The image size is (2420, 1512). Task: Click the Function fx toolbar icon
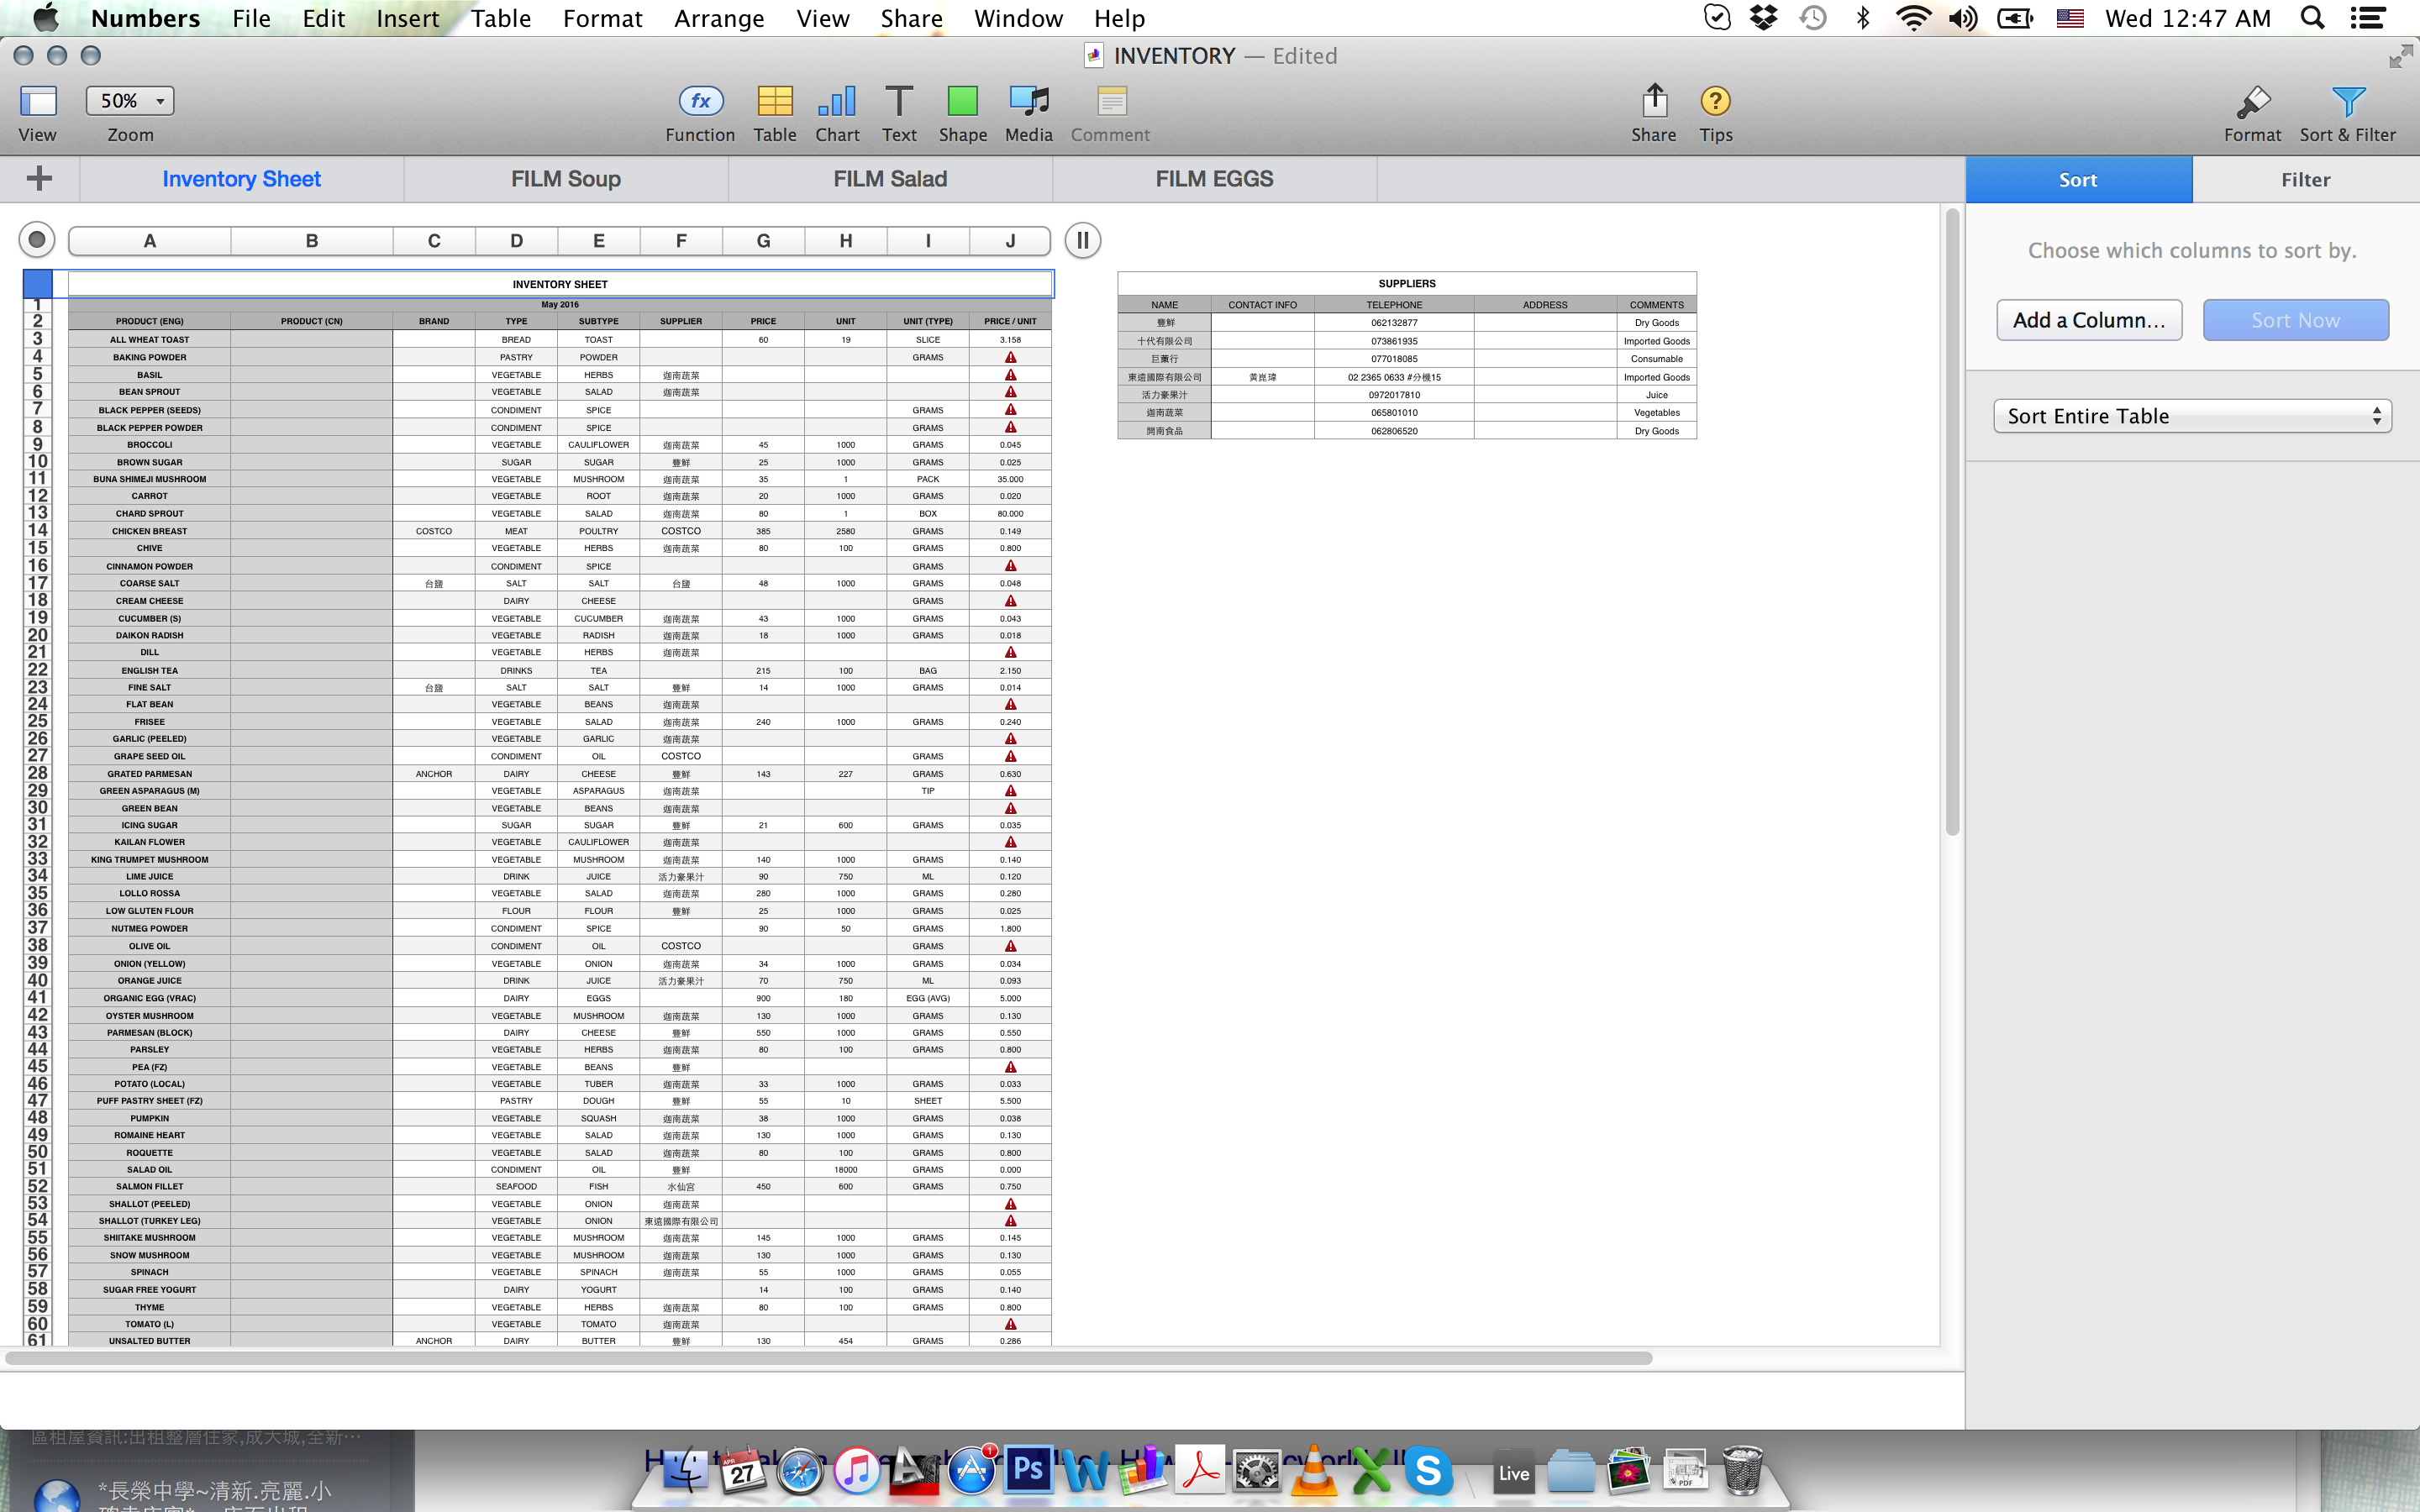click(700, 101)
